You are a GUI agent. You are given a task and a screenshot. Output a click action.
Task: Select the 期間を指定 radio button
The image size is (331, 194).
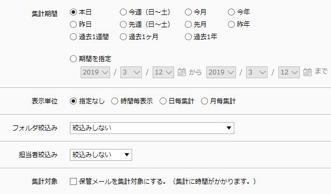pos(73,58)
